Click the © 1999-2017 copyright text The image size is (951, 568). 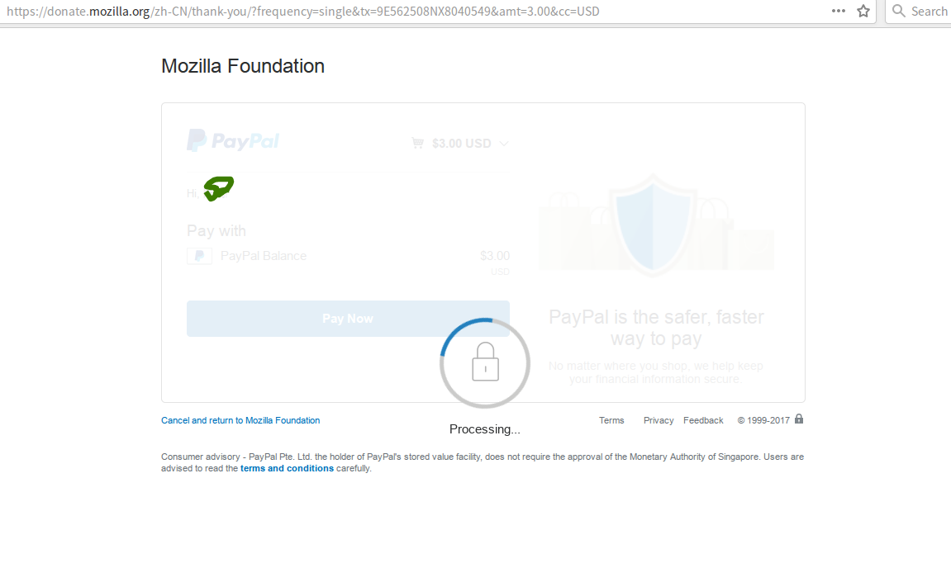click(763, 420)
